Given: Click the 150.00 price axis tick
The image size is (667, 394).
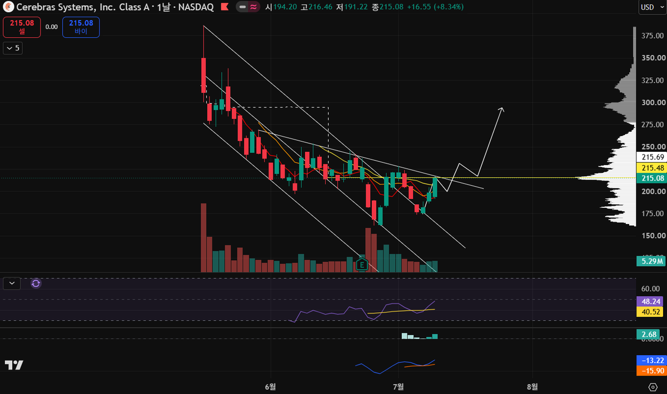Looking at the screenshot, I should point(653,236).
